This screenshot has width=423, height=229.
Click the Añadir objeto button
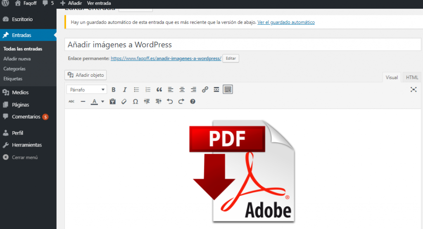point(86,75)
